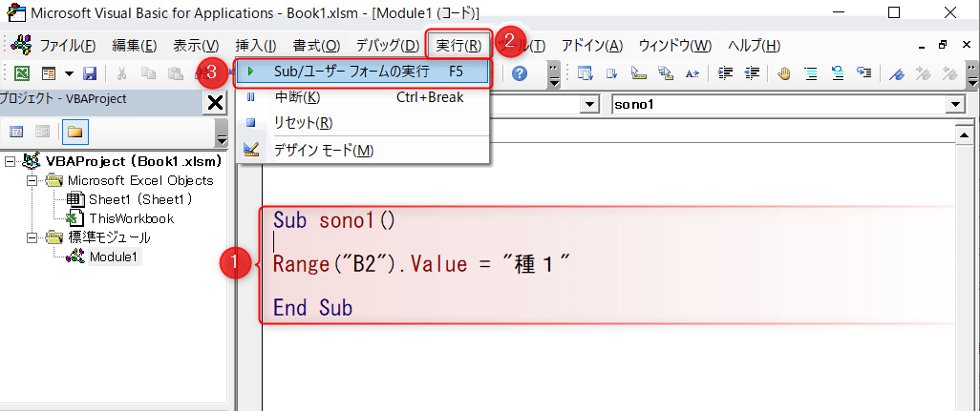This screenshot has height=411, width=980.
Task: Select the 標準モジュール folder label
Action: (x=110, y=237)
